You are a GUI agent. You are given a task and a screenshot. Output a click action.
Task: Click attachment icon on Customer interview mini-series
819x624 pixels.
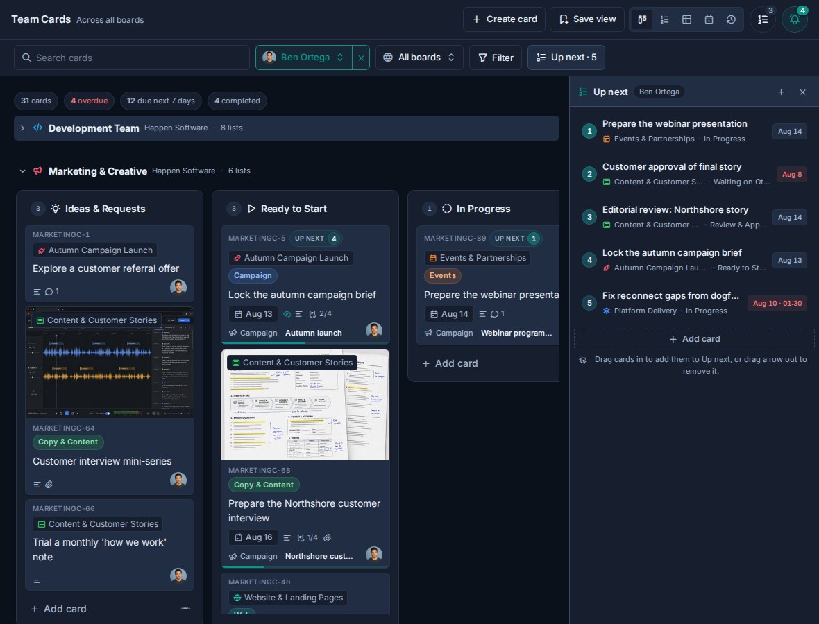point(49,484)
